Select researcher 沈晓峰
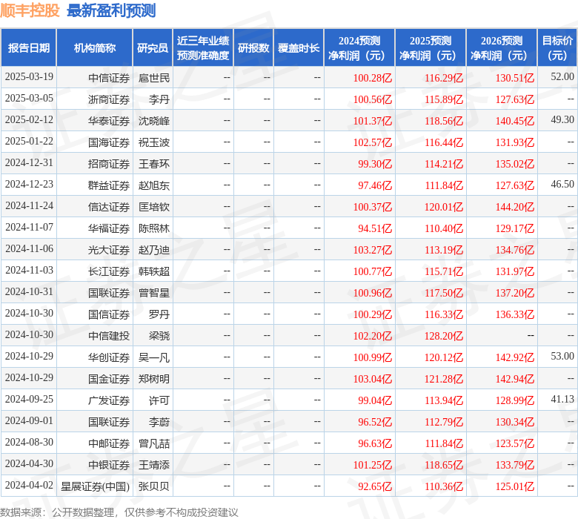This screenshot has width=578, height=519. pos(154,121)
